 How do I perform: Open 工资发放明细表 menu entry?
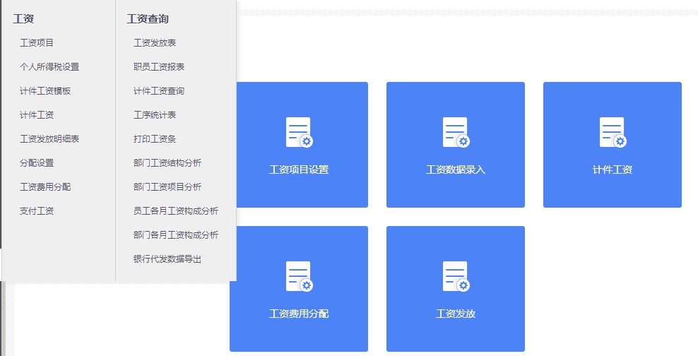[49, 139]
